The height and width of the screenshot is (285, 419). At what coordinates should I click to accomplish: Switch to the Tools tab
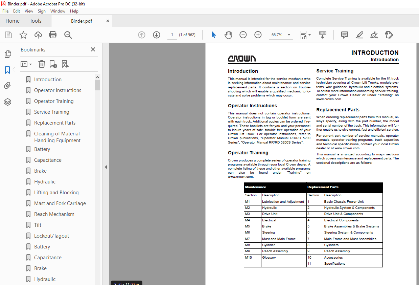(36, 21)
